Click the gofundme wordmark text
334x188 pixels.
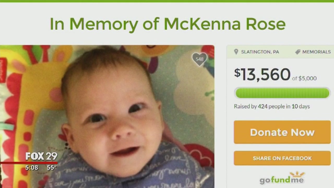coord(282,180)
